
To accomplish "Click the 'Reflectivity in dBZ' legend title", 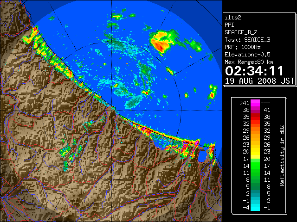I will pyautogui.click(x=282, y=155).
